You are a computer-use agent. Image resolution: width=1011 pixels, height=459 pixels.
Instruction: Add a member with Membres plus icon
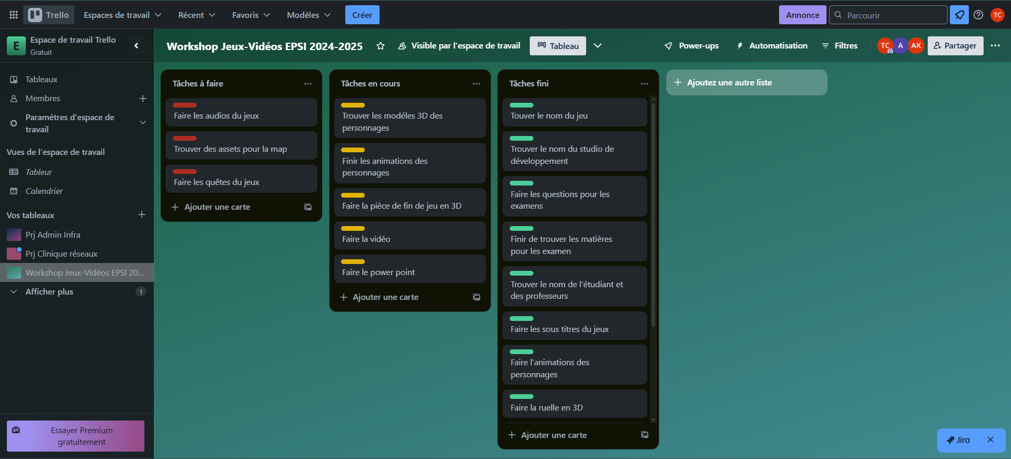click(x=142, y=99)
